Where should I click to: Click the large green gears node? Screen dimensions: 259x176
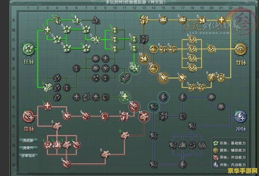tap(125, 78)
